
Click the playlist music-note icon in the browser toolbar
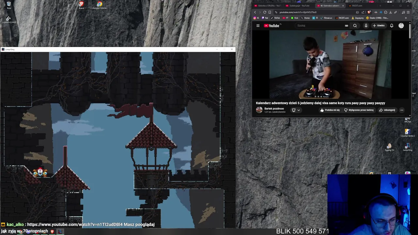tap(404, 12)
